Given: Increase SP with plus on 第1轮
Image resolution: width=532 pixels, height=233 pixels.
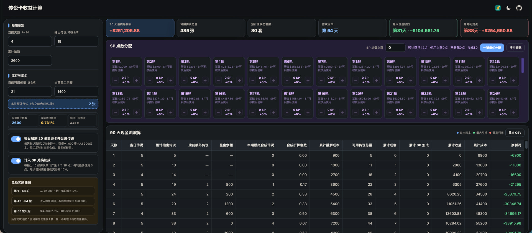Looking at the screenshot, I should coord(137,80).
